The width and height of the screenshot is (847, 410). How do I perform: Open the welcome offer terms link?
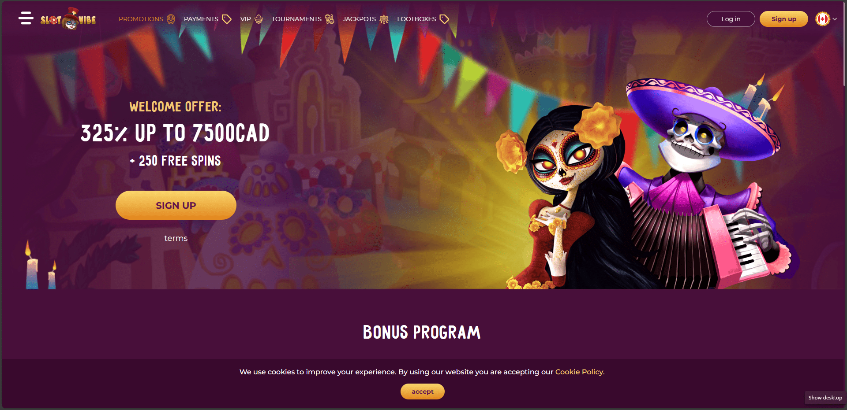point(176,238)
